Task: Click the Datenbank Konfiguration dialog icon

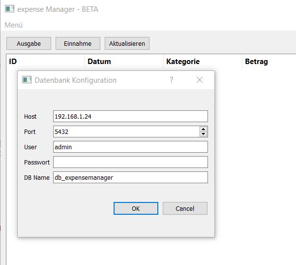Action: pyautogui.click(x=27, y=80)
